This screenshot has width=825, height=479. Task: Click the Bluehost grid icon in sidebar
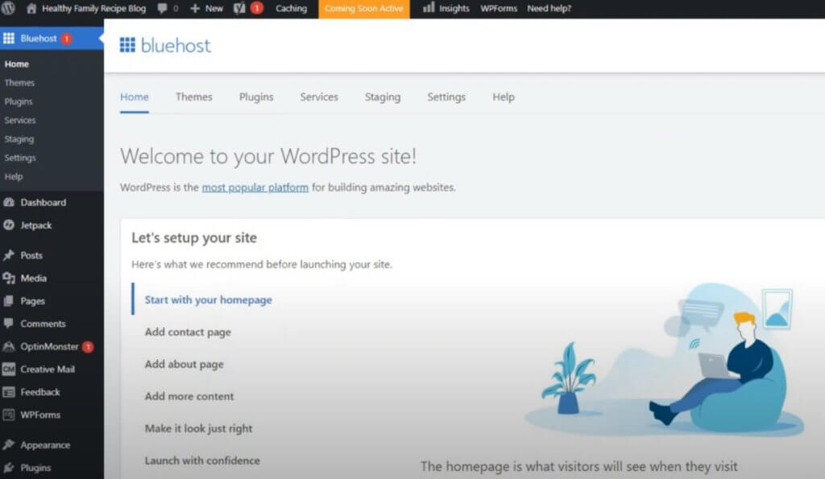coord(9,38)
